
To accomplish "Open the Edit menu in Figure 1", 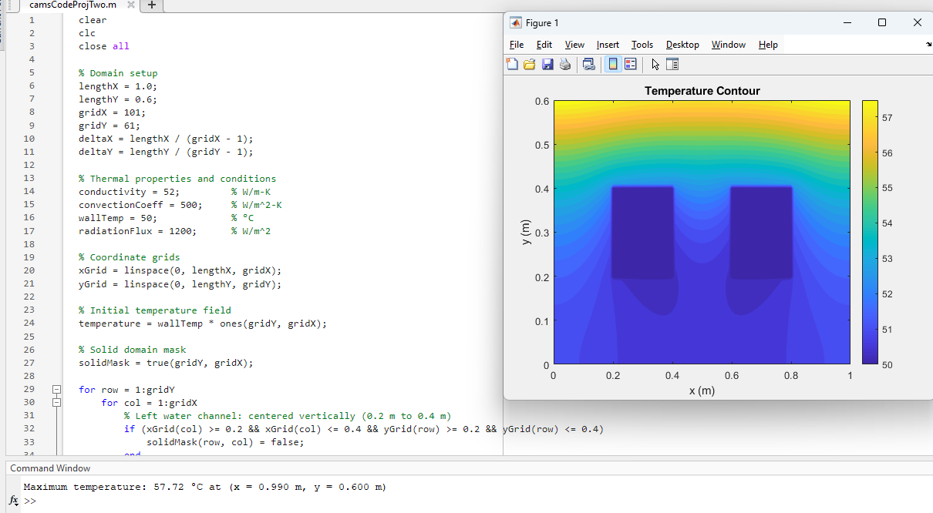I will [544, 45].
